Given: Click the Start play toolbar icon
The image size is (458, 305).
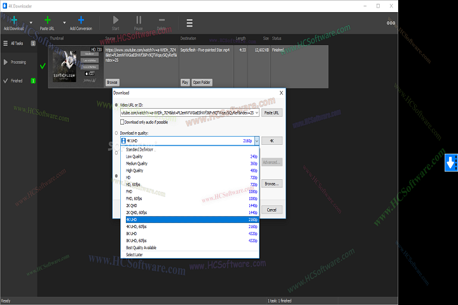Looking at the screenshot, I should click(116, 20).
